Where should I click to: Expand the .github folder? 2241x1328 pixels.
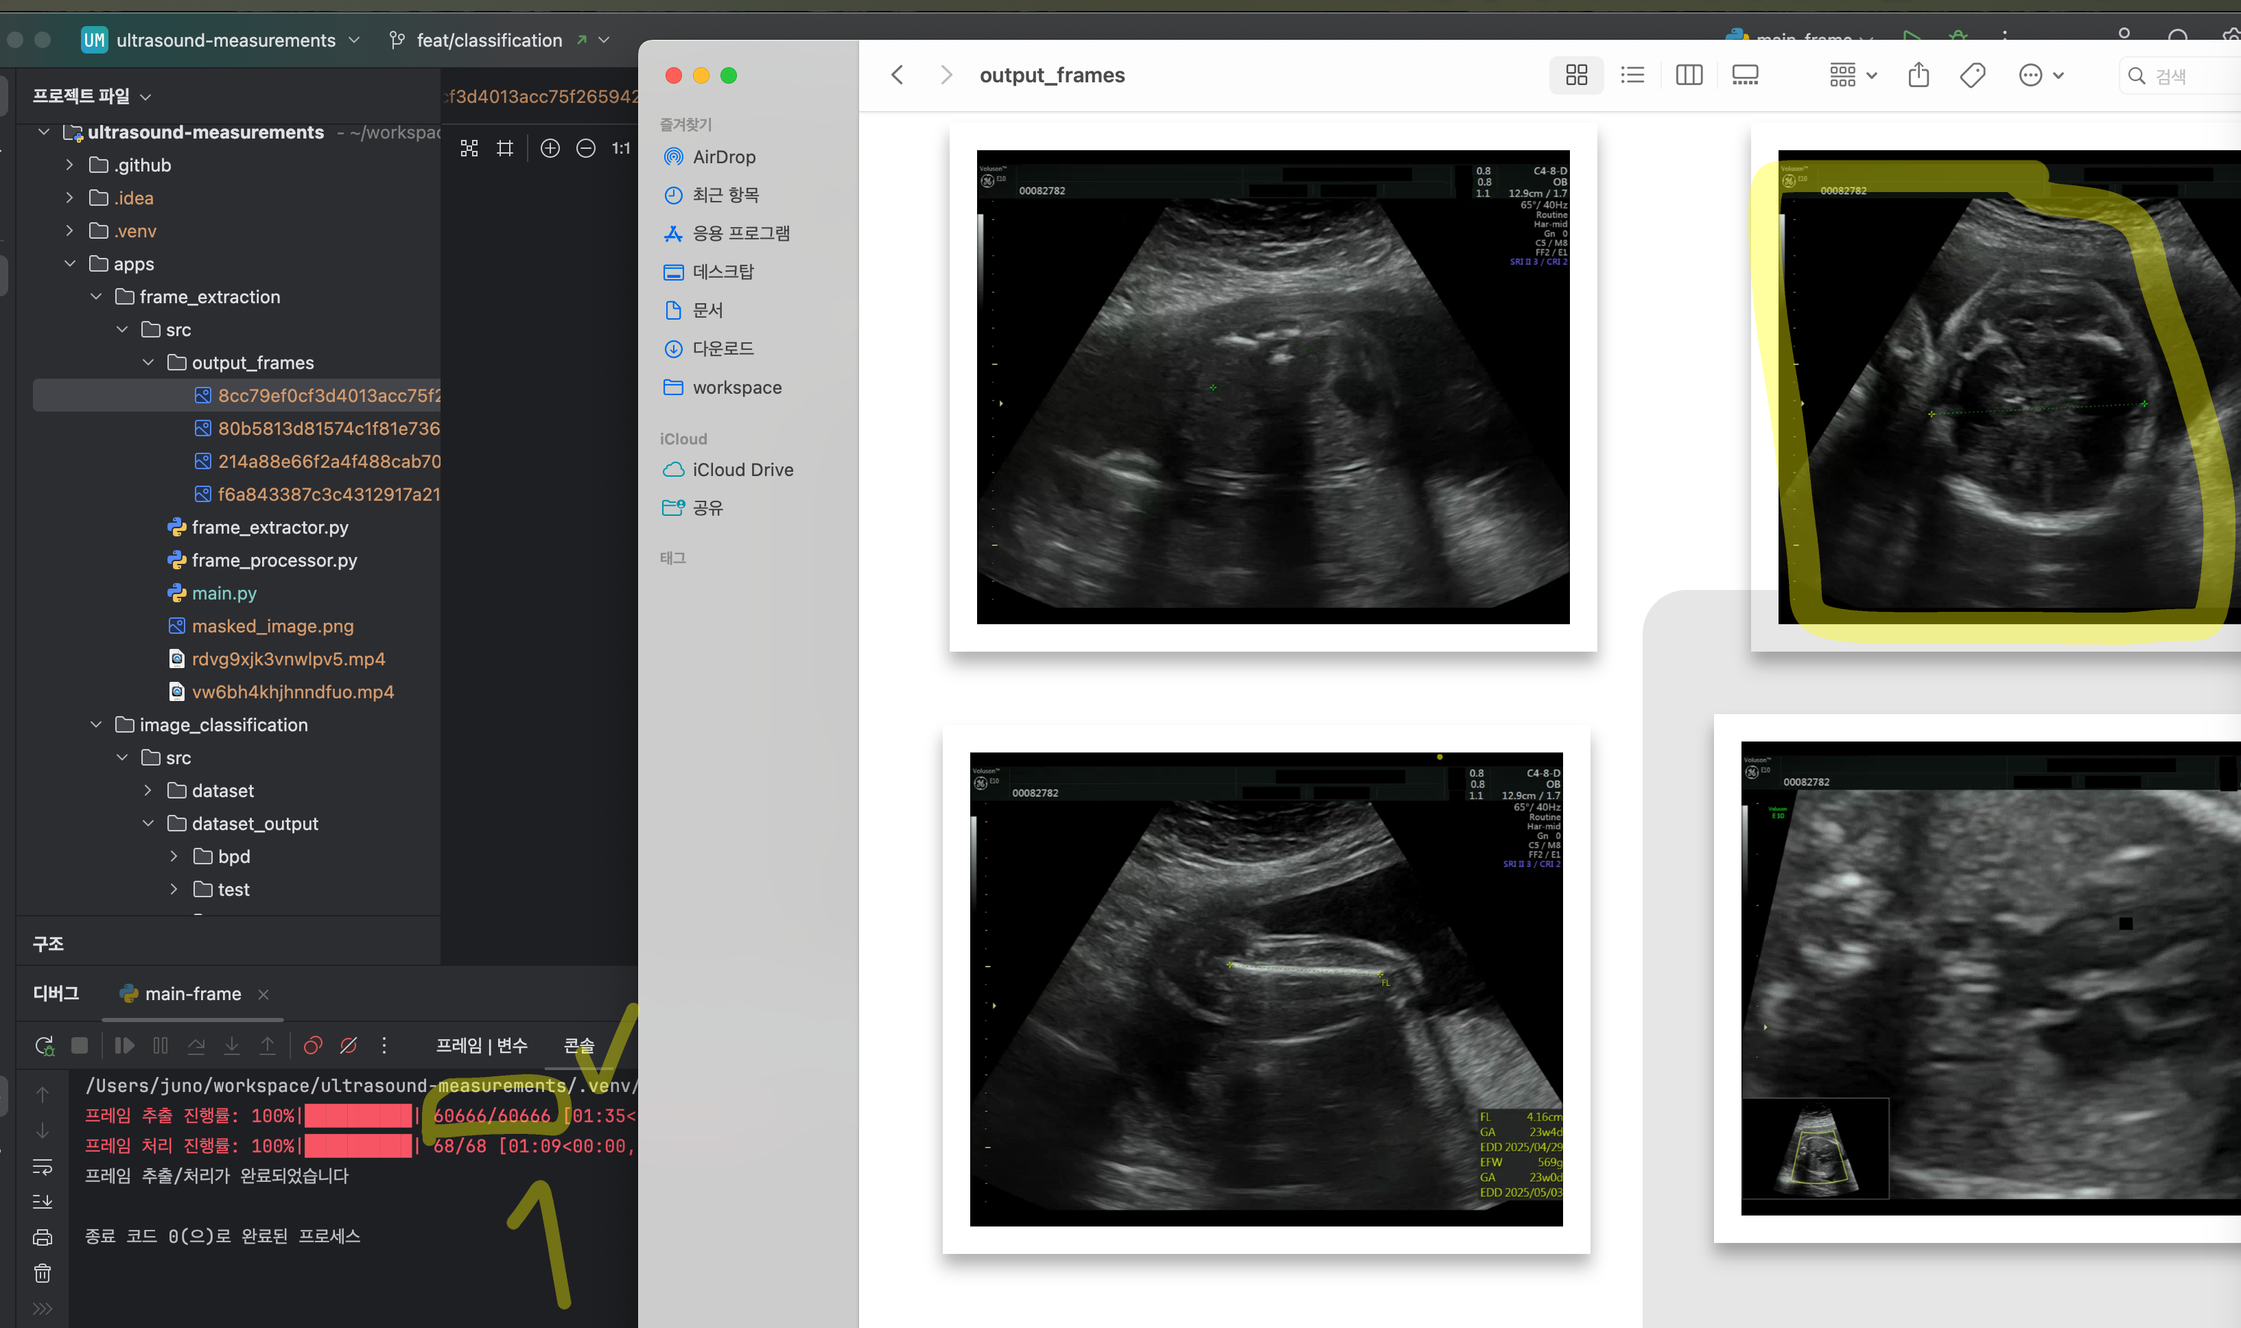coord(70,165)
